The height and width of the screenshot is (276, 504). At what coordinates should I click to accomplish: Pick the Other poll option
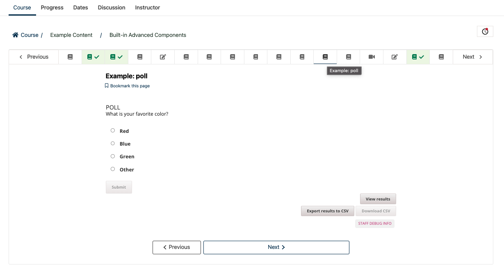pyautogui.click(x=113, y=169)
